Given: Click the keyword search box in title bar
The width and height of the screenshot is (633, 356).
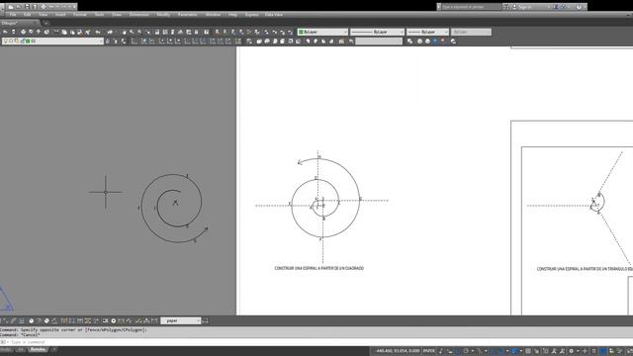Looking at the screenshot, I should tap(471, 7).
